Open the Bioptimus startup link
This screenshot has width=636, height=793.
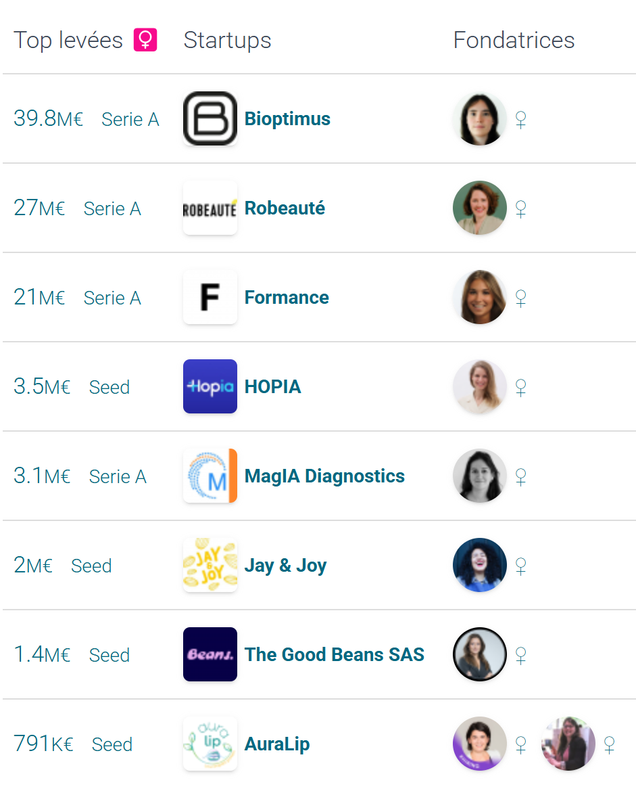coord(287,119)
